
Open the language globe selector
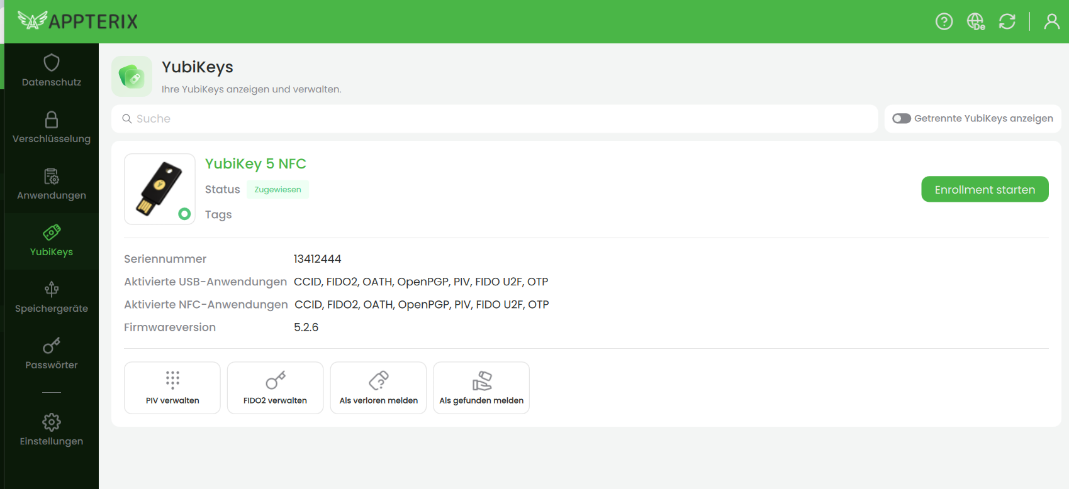tap(975, 22)
